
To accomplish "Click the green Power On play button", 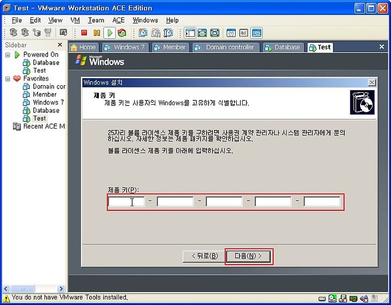I will (110, 33).
